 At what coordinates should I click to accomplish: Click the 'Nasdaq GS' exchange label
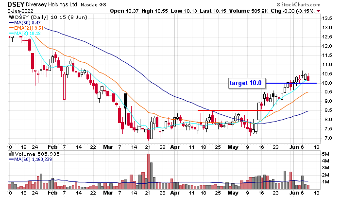[93, 4]
